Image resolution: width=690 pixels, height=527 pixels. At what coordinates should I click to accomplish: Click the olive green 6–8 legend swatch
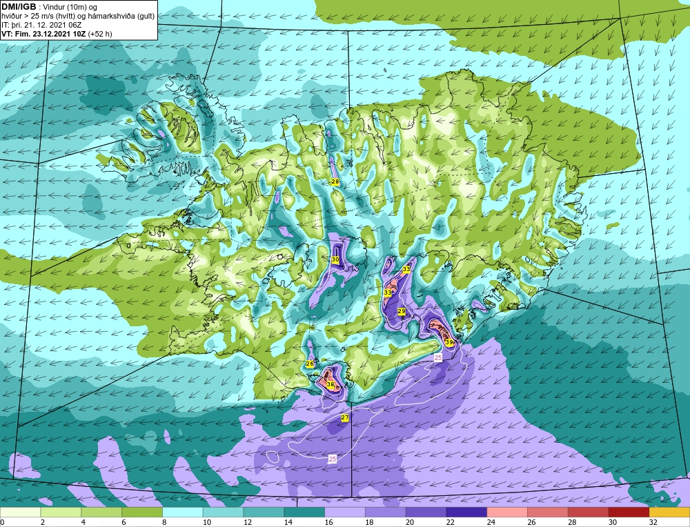142,513
